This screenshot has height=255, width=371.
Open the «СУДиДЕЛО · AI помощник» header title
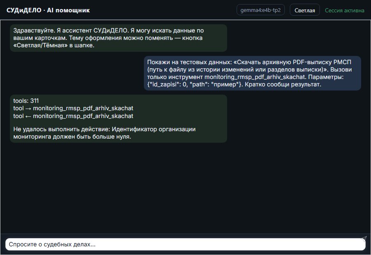click(48, 10)
